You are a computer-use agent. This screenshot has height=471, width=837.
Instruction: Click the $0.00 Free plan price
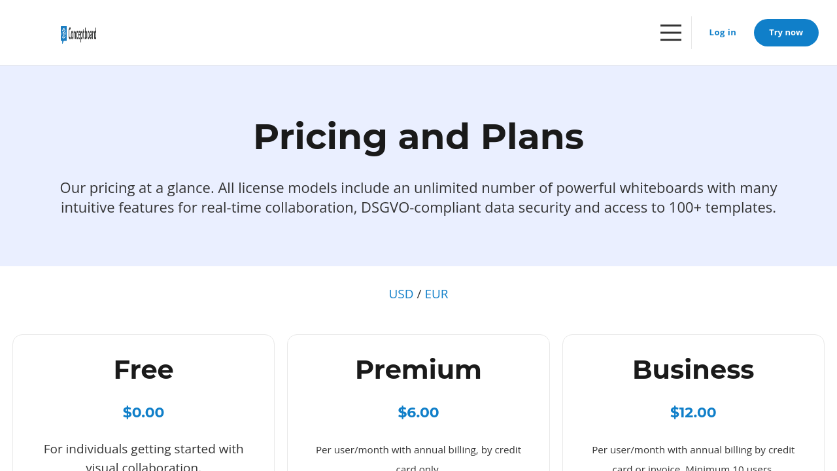point(143,413)
